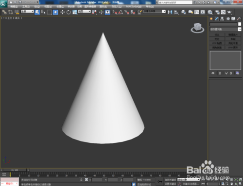
Task: Click the time slider next-frame arrow
Action: [28, 170]
